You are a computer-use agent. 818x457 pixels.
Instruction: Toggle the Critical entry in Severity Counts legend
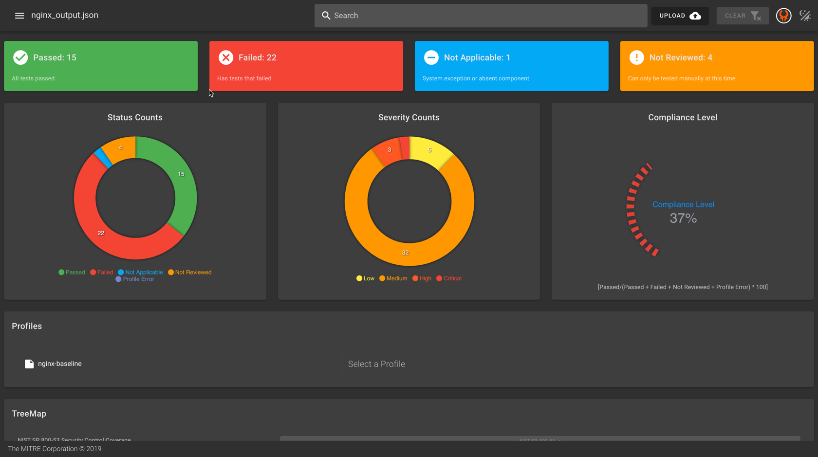[x=448, y=278]
